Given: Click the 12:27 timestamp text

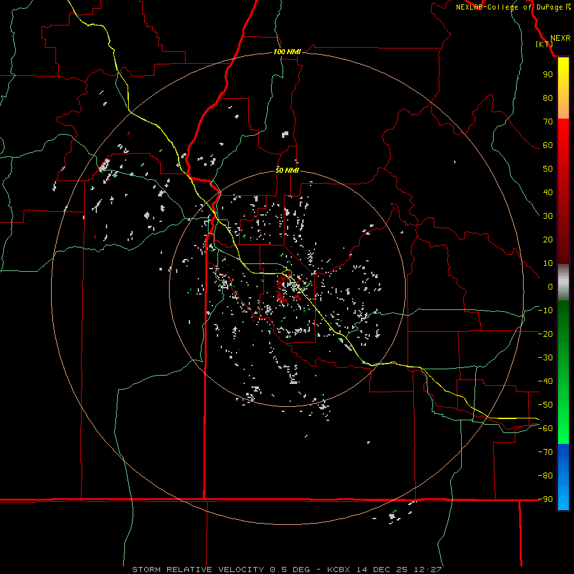Looking at the screenshot, I should click(428, 570).
